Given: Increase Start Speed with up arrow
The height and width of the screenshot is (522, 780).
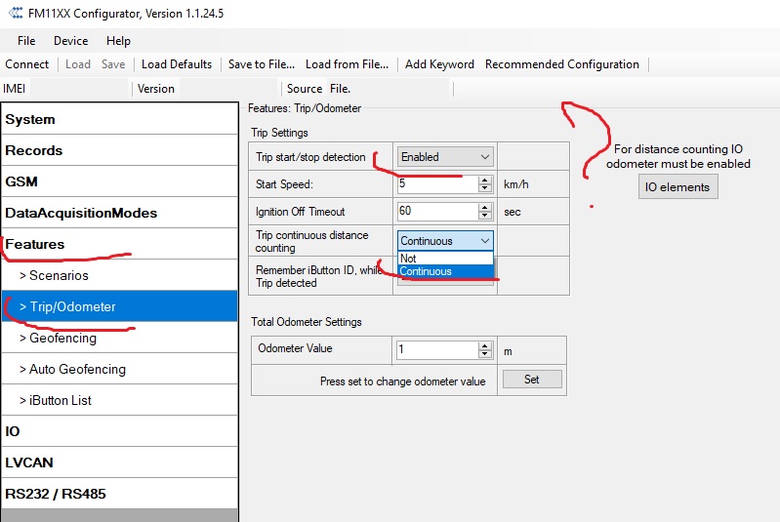Looking at the screenshot, I should coord(485,180).
